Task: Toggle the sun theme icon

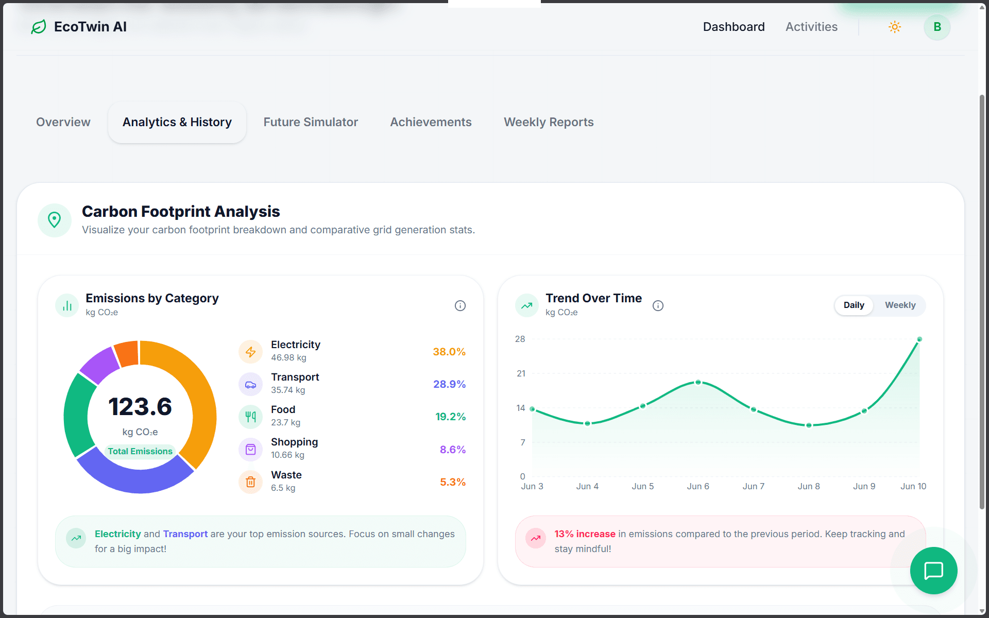Action: (x=895, y=27)
